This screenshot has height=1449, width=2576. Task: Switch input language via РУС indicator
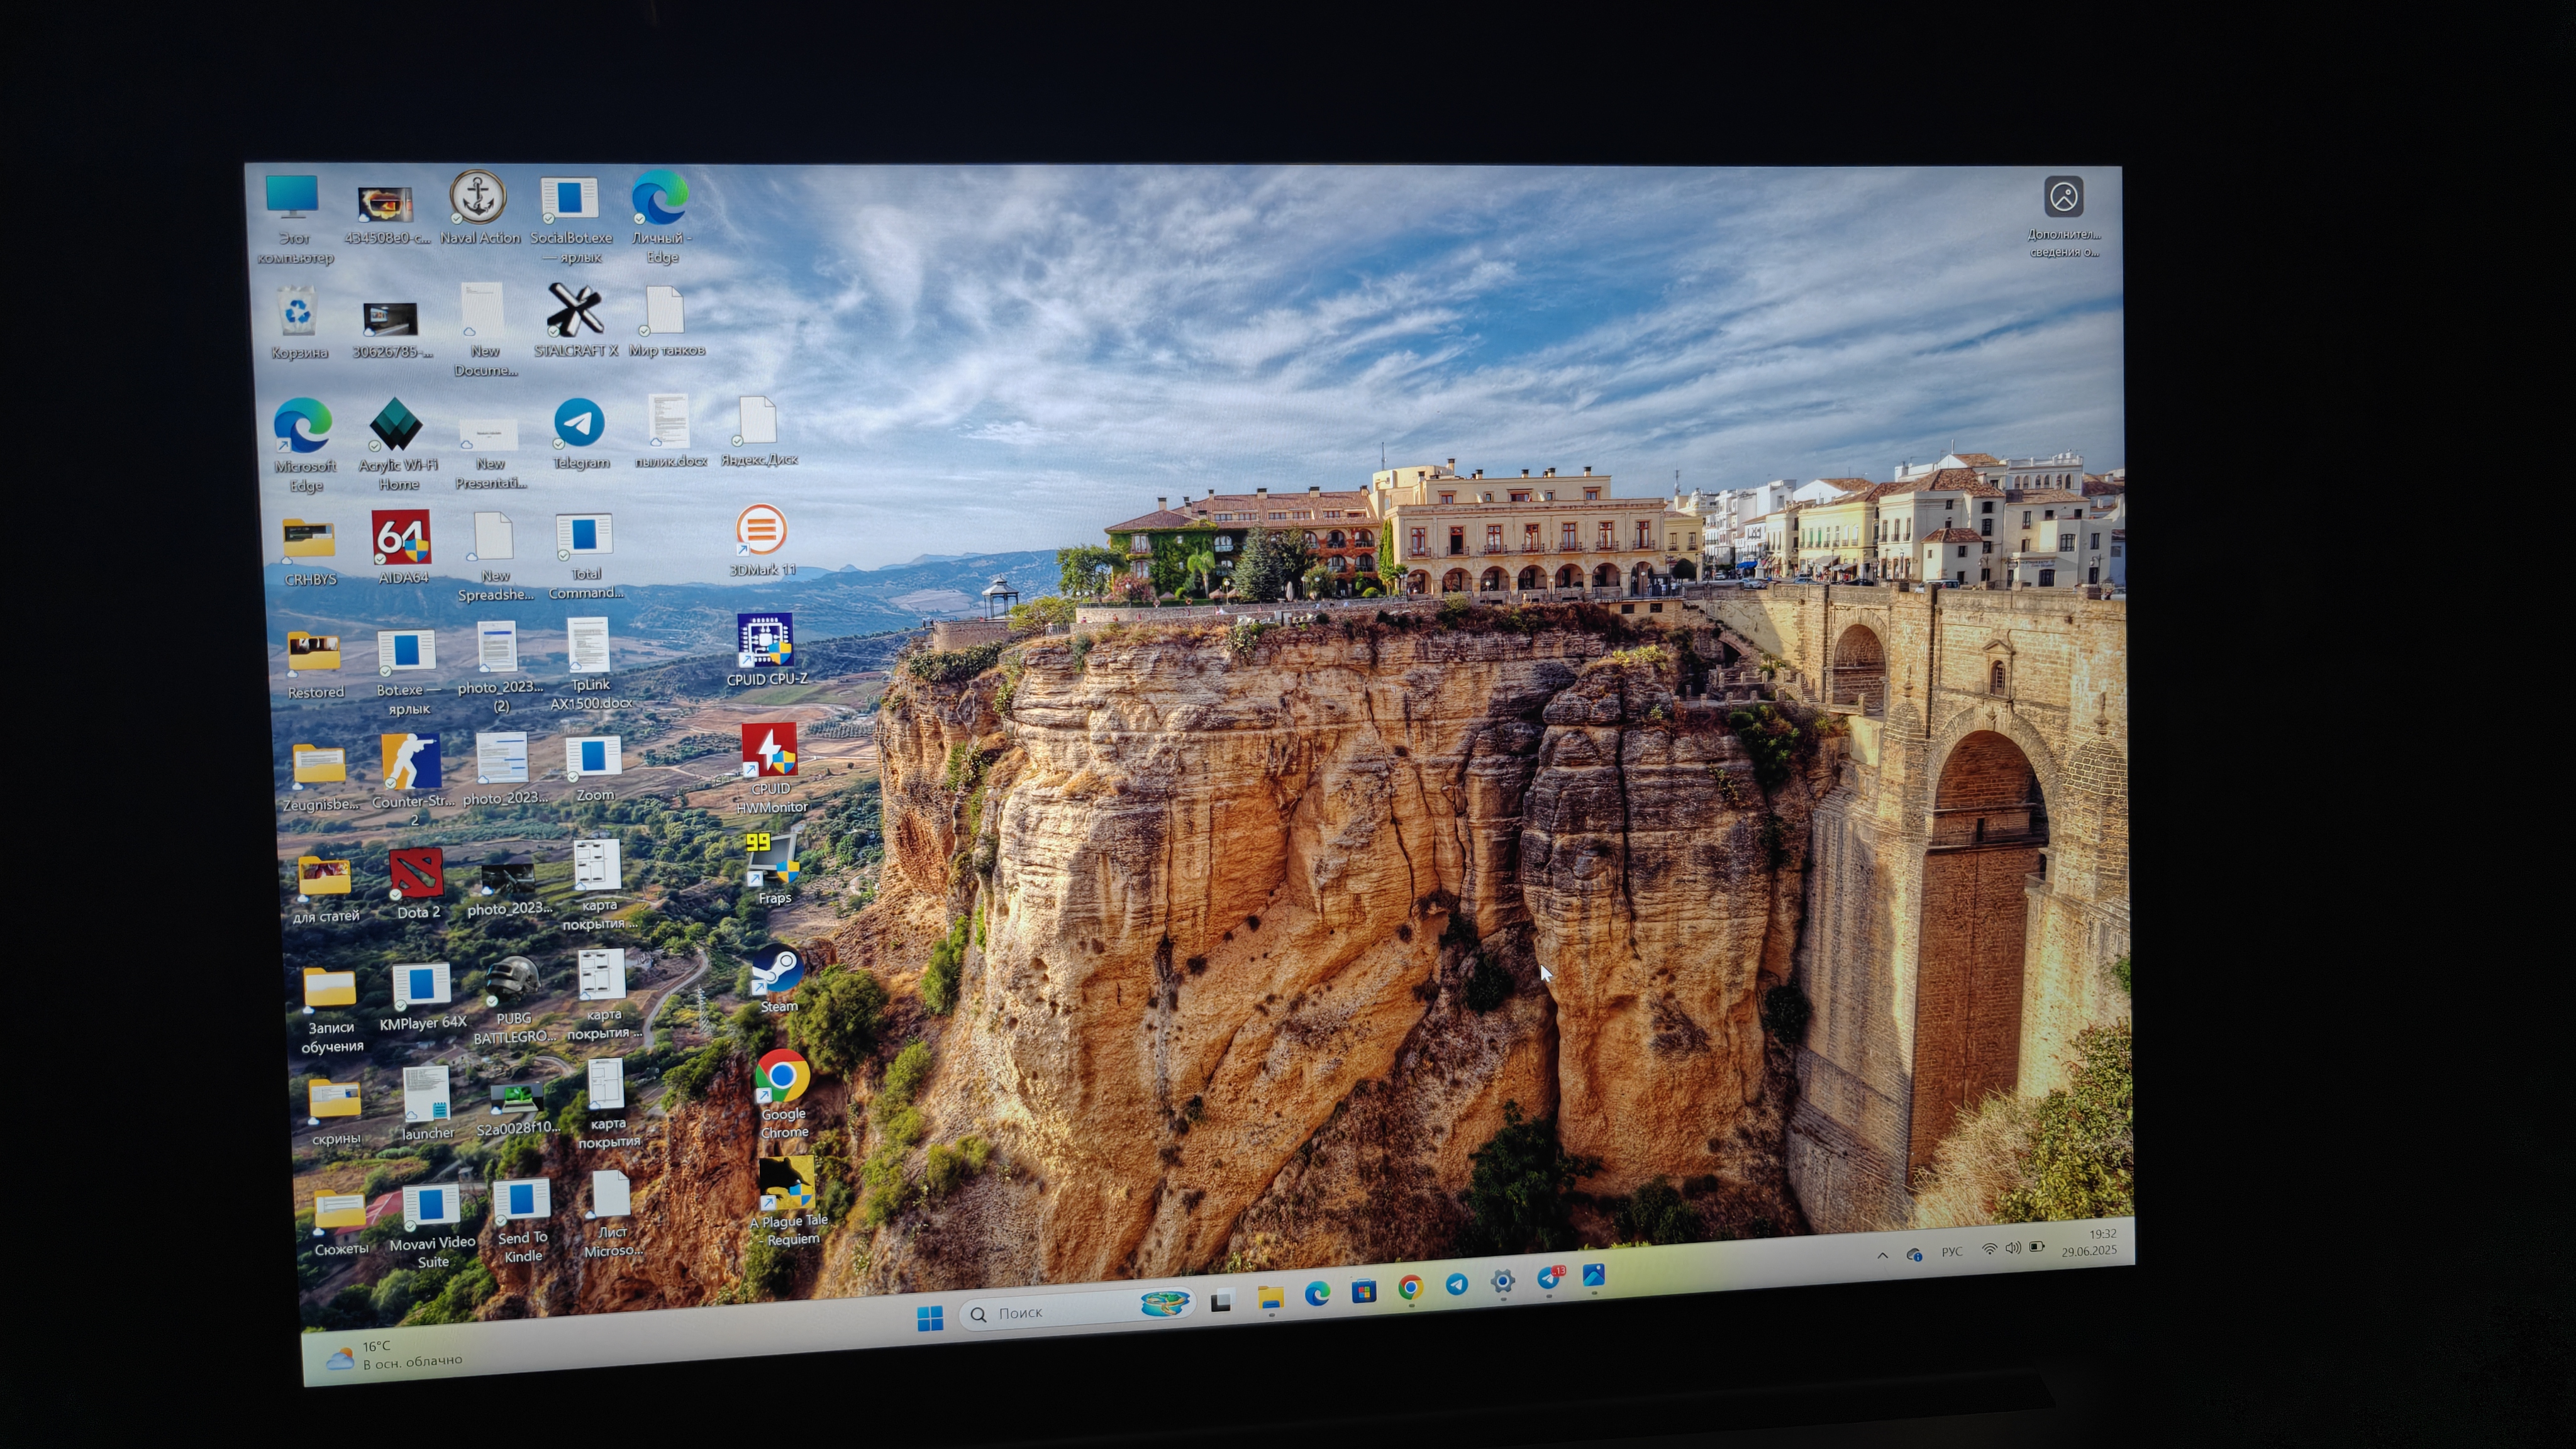(1951, 1251)
